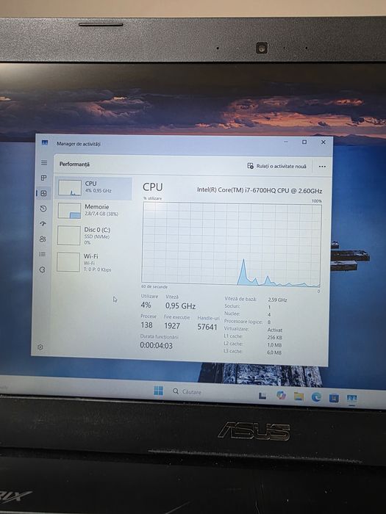Viewport: 386px width, 514px height.
Task: Open Microsoft Store from the taskbar
Action: 334,398
